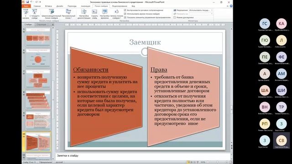Switch to View (Вид) ribbon tab
This screenshot has height=164, width=292.
(x=133, y=6)
